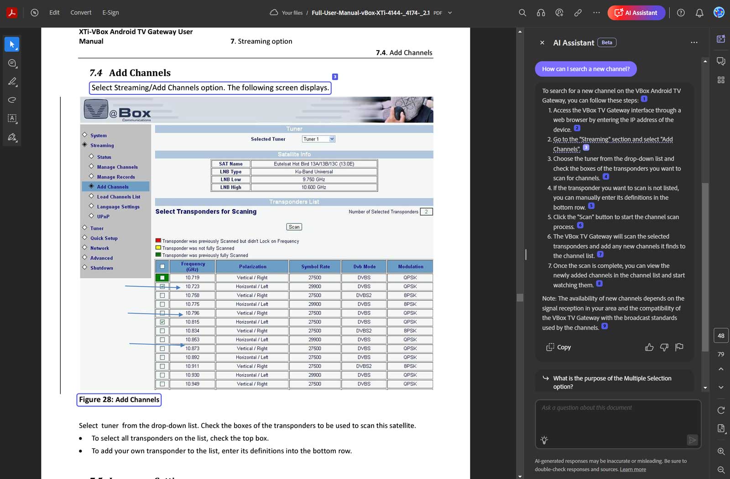Open the Acrobat home logo icon
The image size is (730, 479).
pyautogui.click(x=12, y=13)
